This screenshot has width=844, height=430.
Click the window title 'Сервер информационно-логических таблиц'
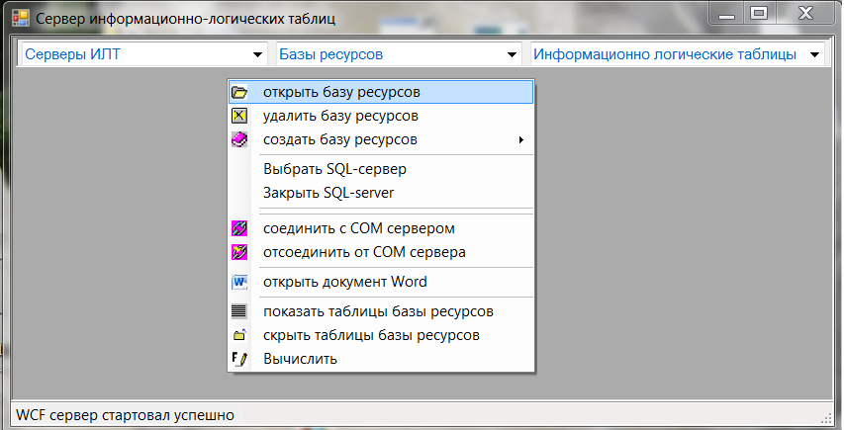coord(186,19)
